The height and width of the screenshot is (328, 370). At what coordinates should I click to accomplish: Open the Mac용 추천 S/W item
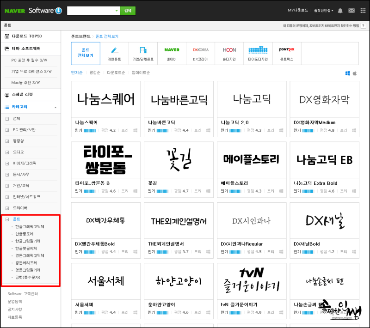coord(25,83)
